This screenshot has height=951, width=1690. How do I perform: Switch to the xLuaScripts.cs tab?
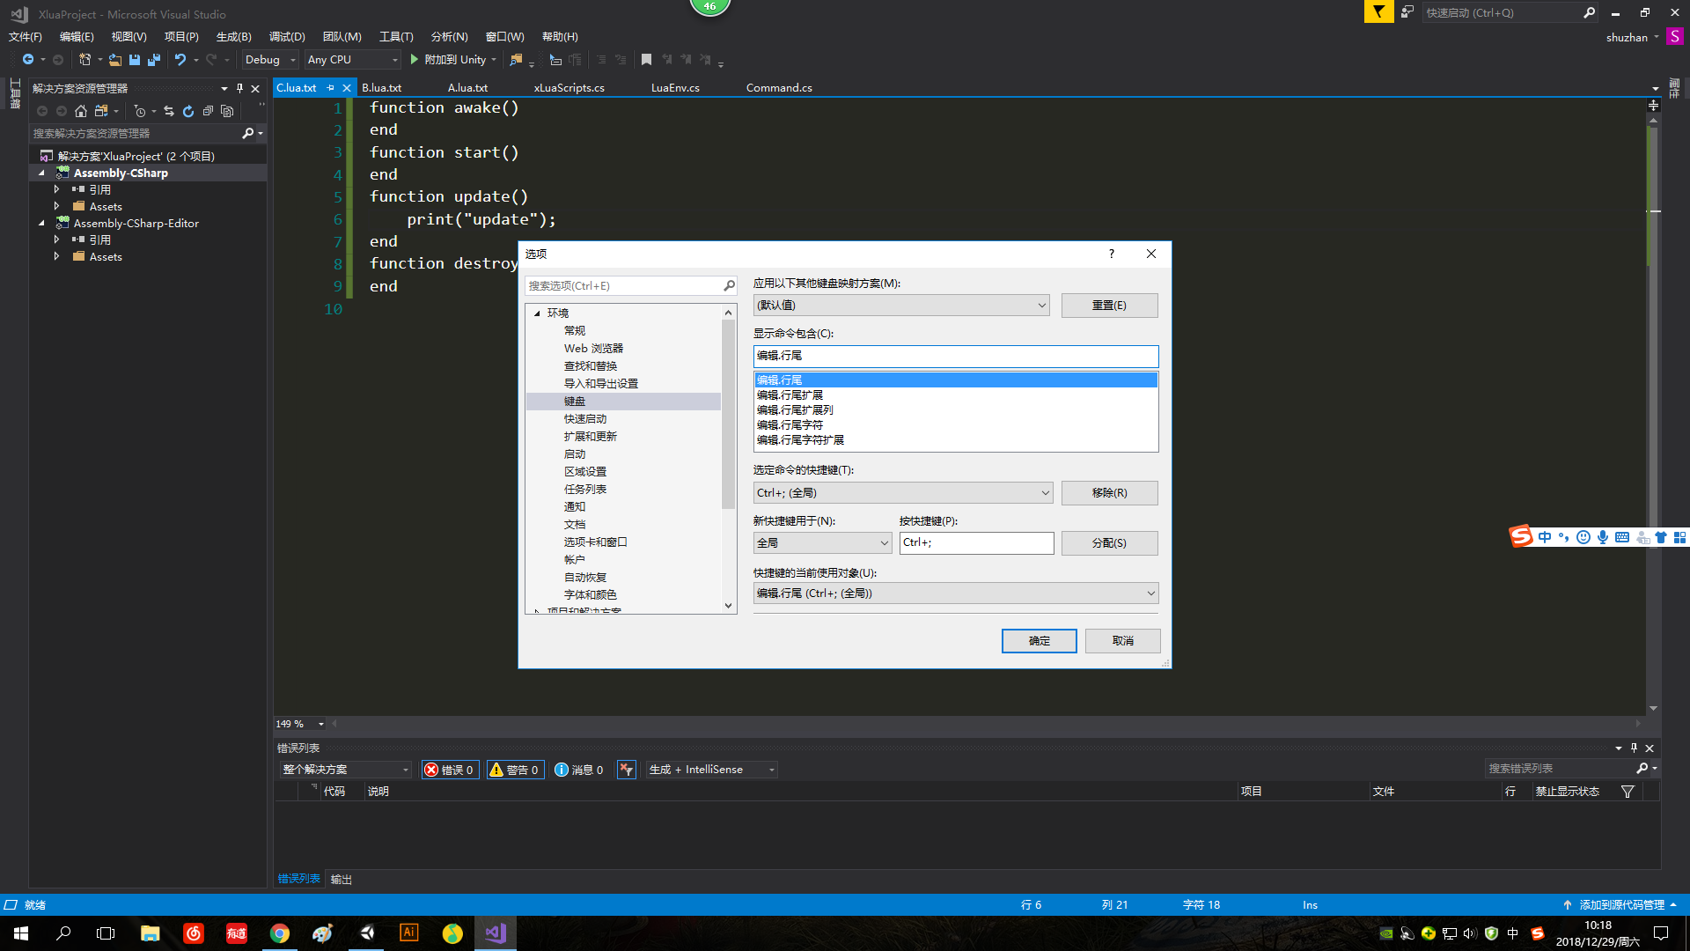[569, 88]
